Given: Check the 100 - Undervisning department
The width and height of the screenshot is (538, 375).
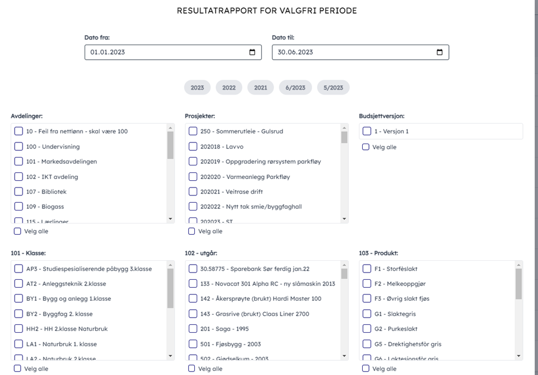Looking at the screenshot, I should click(19, 146).
